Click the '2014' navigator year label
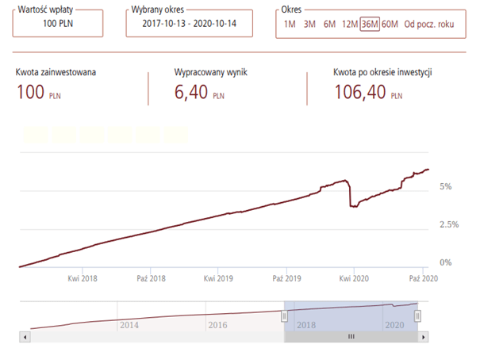The image size is (480, 348). pos(129,325)
